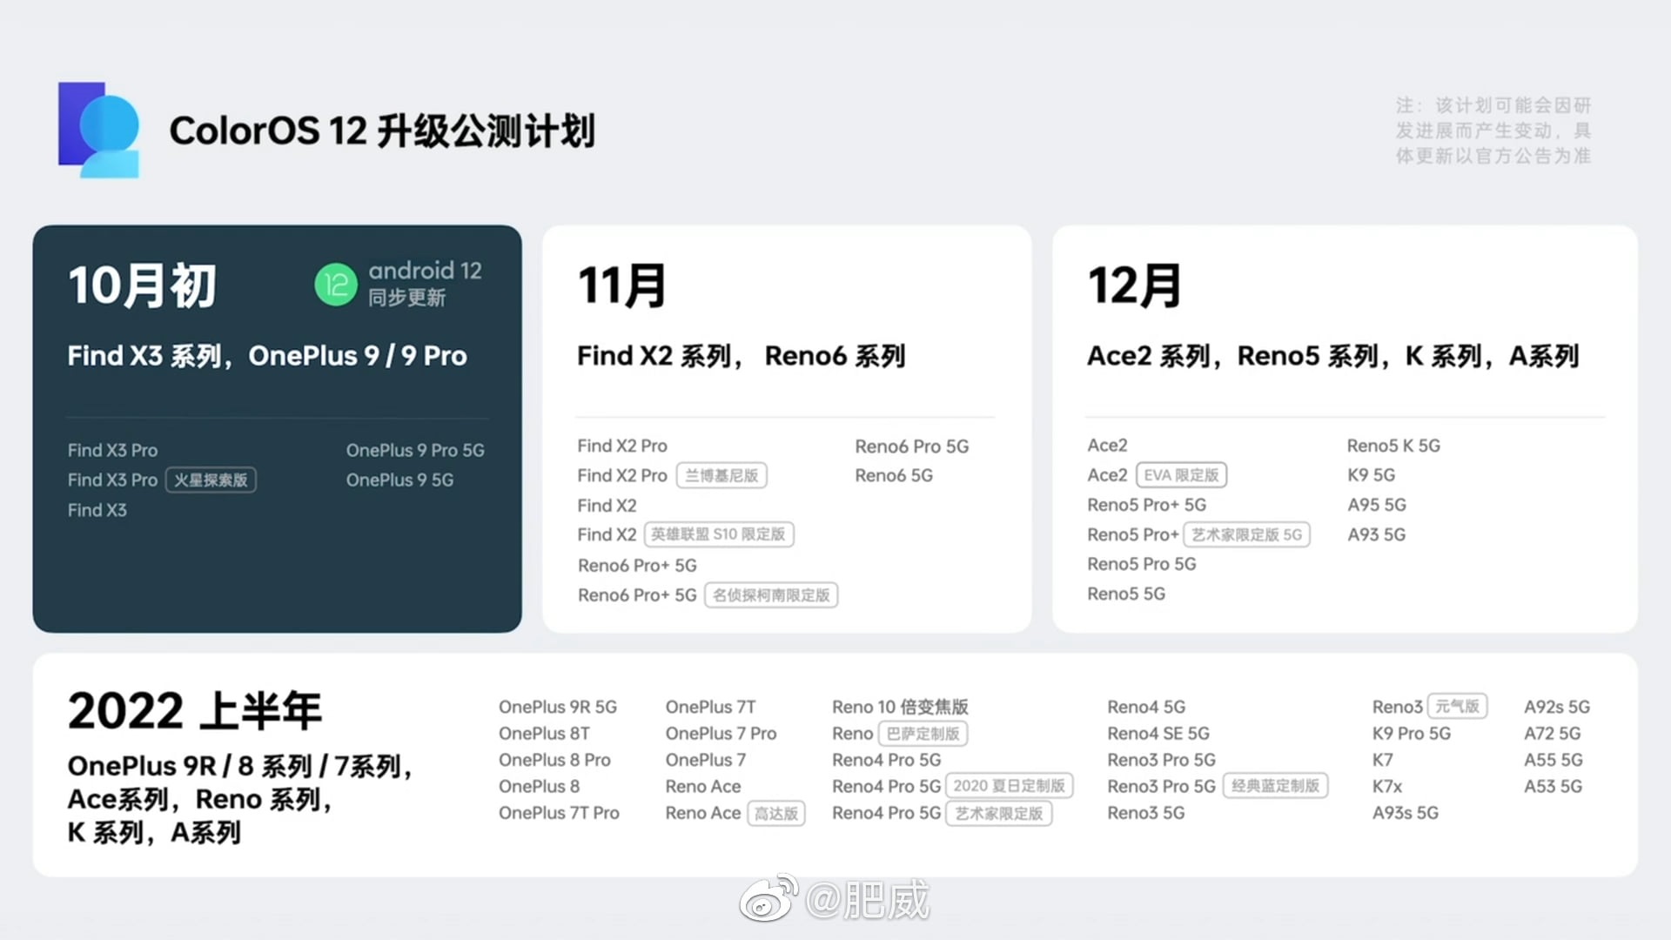Image resolution: width=1671 pixels, height=940 pixels.
Task: Click the 2022 上半年 heading
Action: point(195,711)
